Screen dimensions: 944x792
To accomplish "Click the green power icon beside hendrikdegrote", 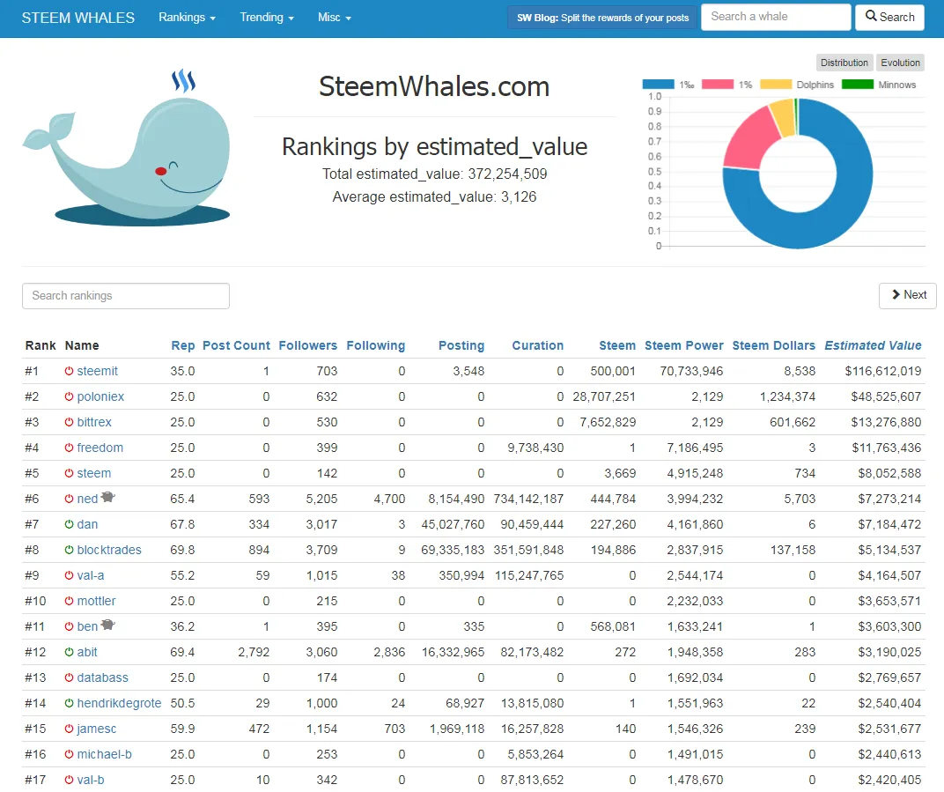I will pos(70,704).
